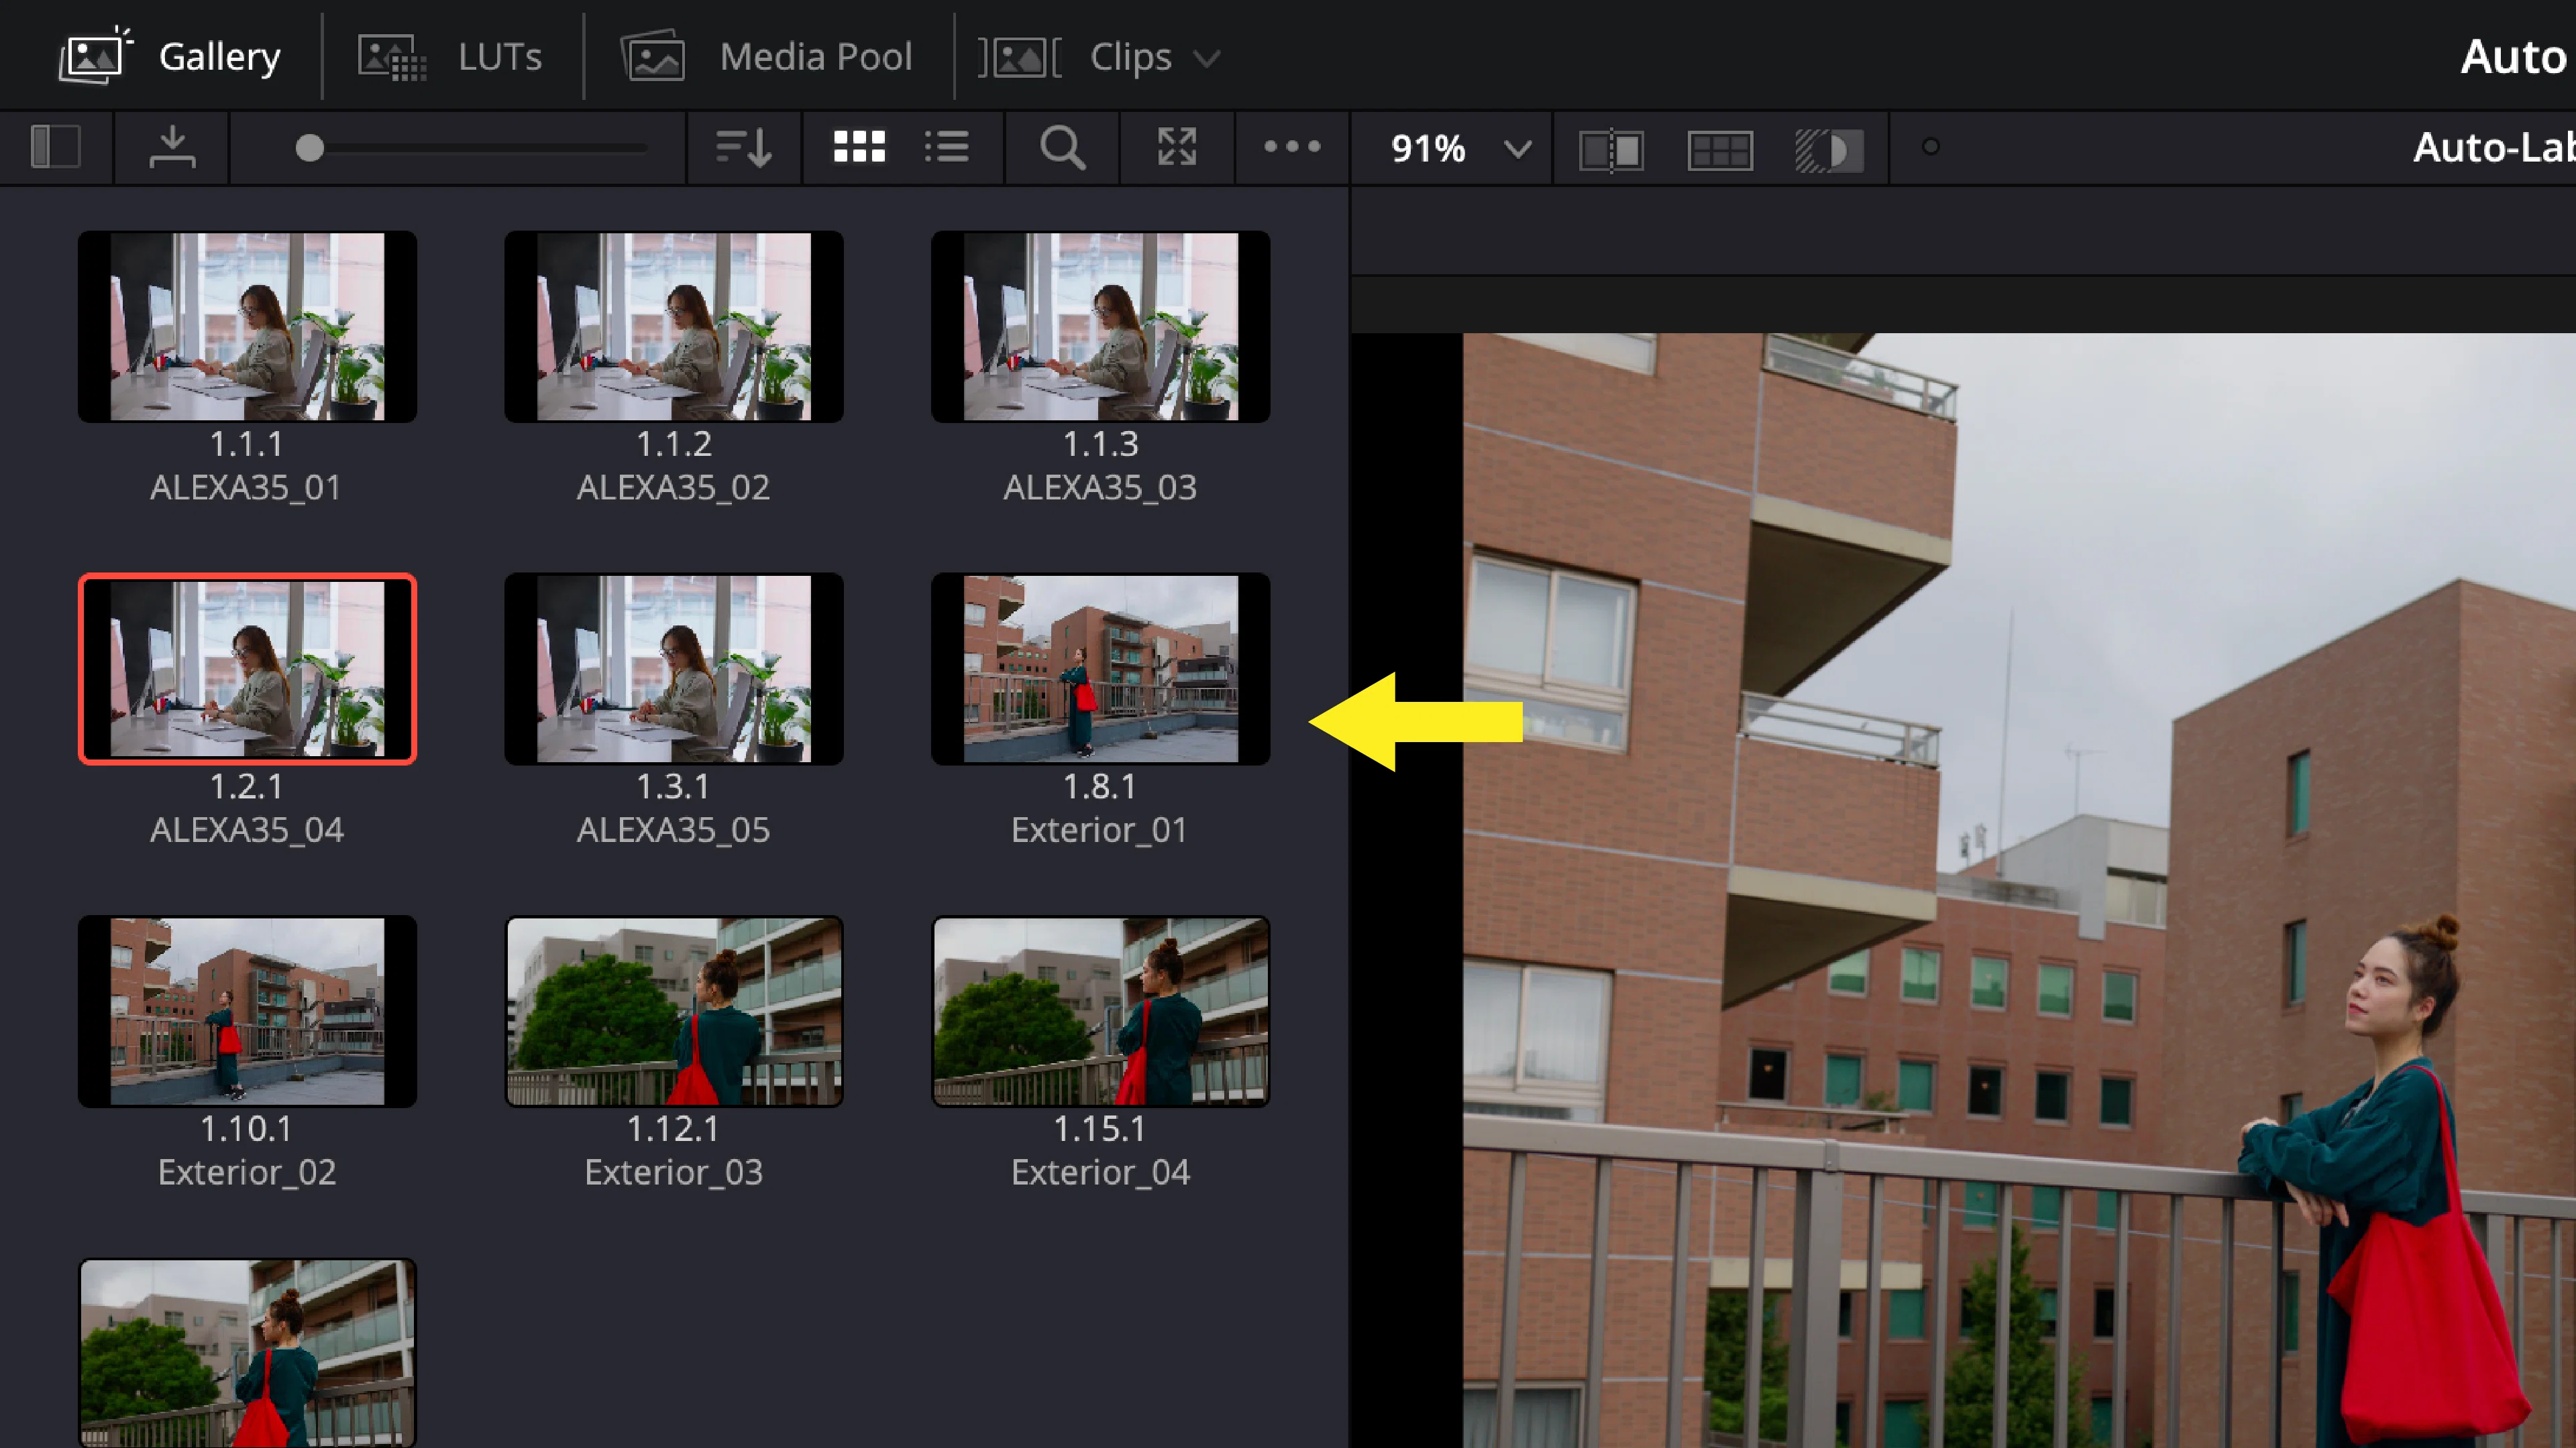This screenshot has height=1448, width=2576.
Task: Click the 91% viewer zoom value
Action: (1427, 149)
